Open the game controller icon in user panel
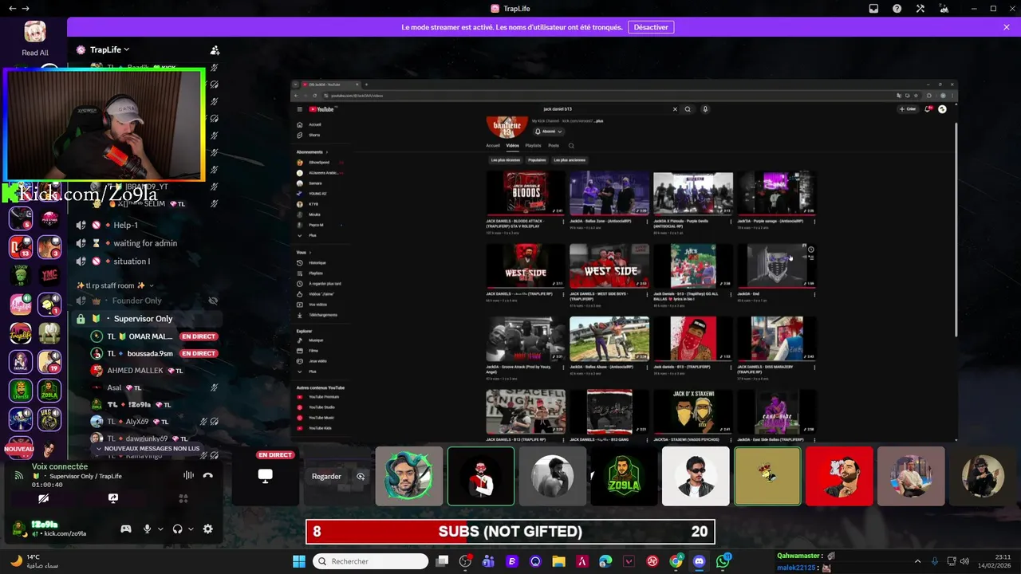This screenshot has width=1021, height=574. [x=126, y=529]
